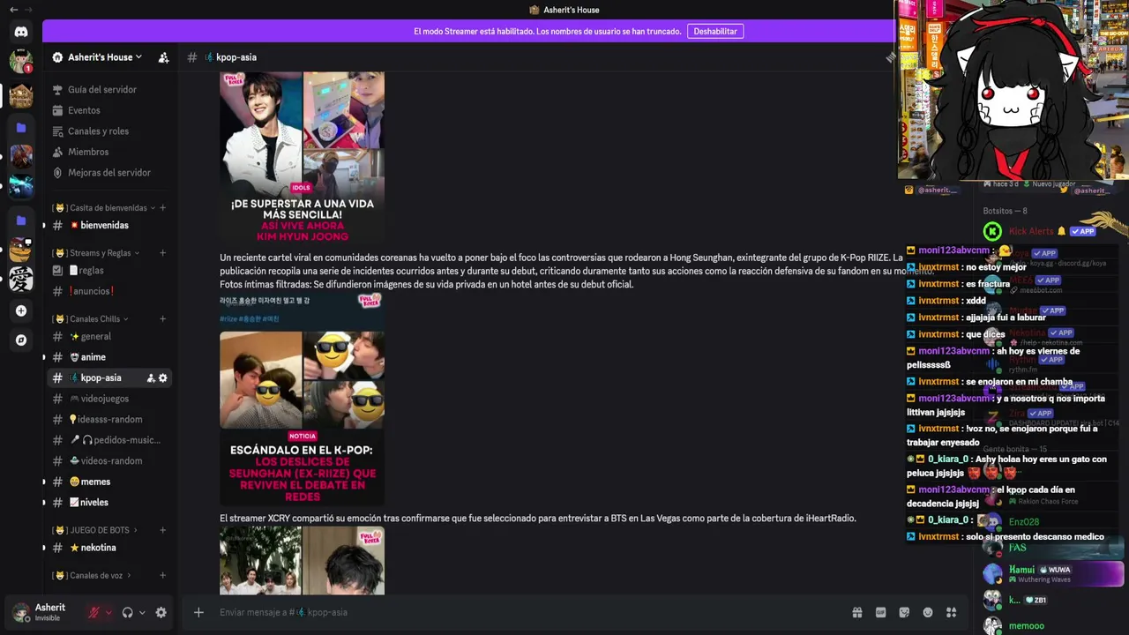Expand the JUEGO DE BOTS category

[x=95, y=530]
